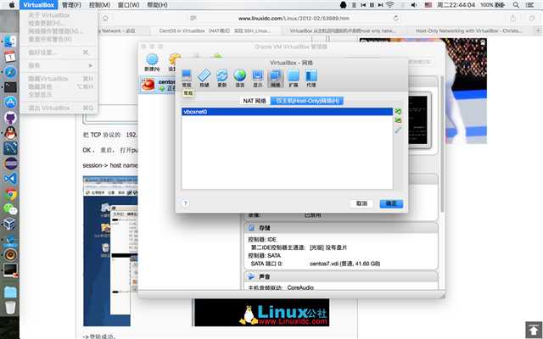This screenshot has width=543, height=339.
Task: Choose the 偏好设置 Preferences menu entry
Action: pyautogui.click(x=59, y=53)
